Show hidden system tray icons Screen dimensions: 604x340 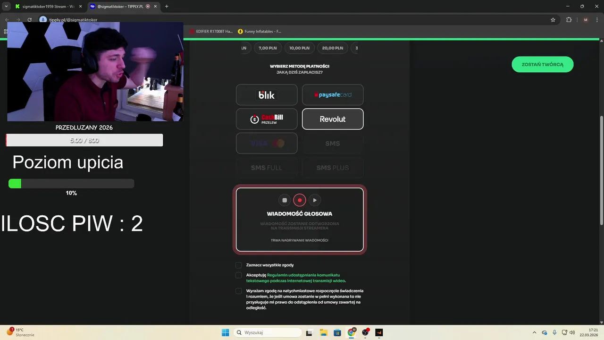(x=534, y=332)
